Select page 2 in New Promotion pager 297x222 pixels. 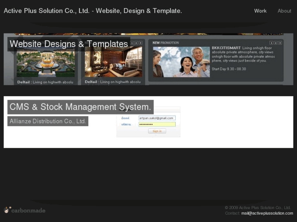click(276, 43)
